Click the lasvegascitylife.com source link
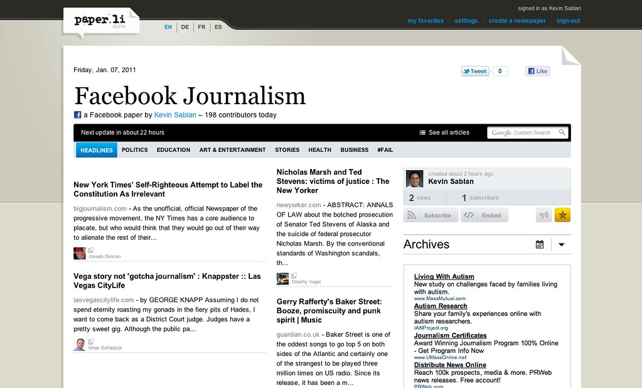The height and width of the screenshot is (388, 642). 104,300
